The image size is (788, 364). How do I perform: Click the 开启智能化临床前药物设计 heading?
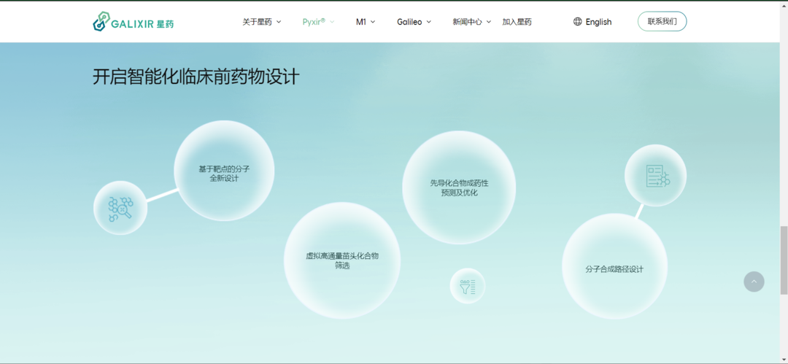coord(196,77)
